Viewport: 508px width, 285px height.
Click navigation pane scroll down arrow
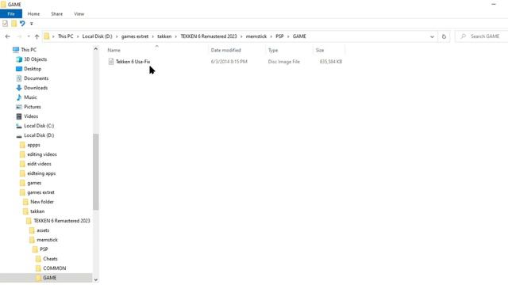(x=95, y=279)
